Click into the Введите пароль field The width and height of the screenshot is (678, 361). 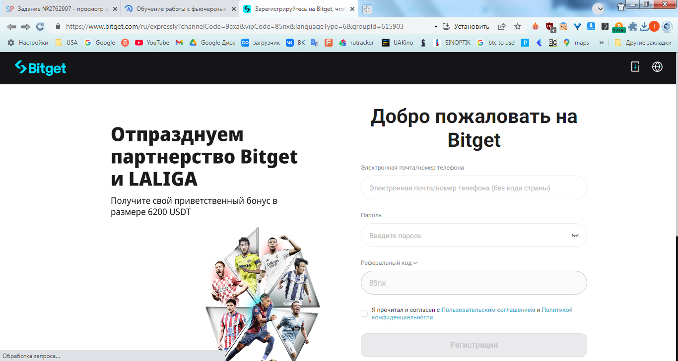474,235
